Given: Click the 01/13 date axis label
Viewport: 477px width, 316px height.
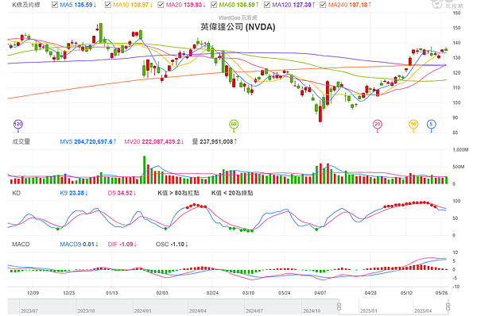Looking at the screenshot, I should coord(111,293).
